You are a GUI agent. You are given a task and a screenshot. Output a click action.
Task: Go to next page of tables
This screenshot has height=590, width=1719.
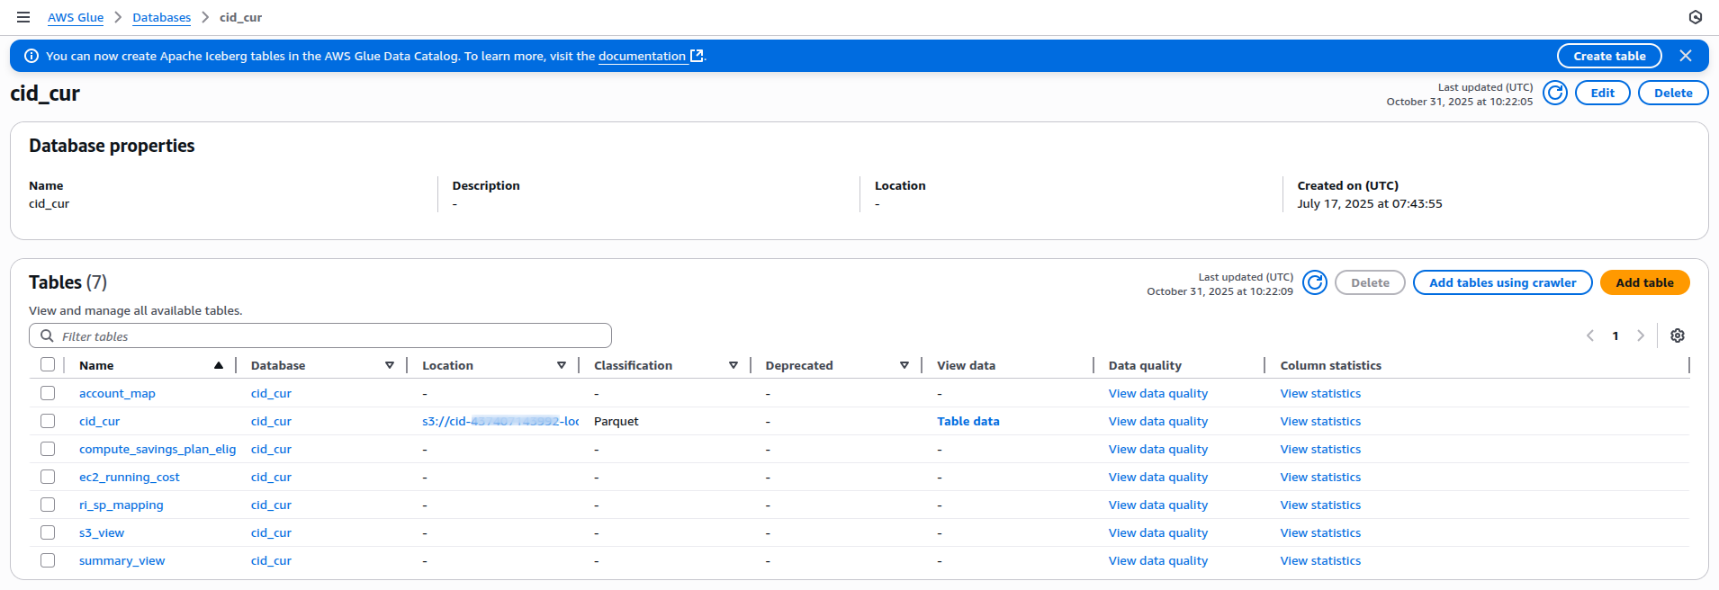coord(1640,335)
